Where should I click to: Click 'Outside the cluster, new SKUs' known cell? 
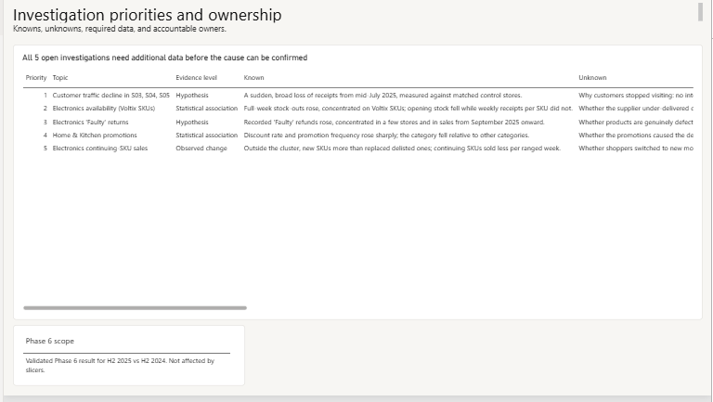click(x=402, y=149)
